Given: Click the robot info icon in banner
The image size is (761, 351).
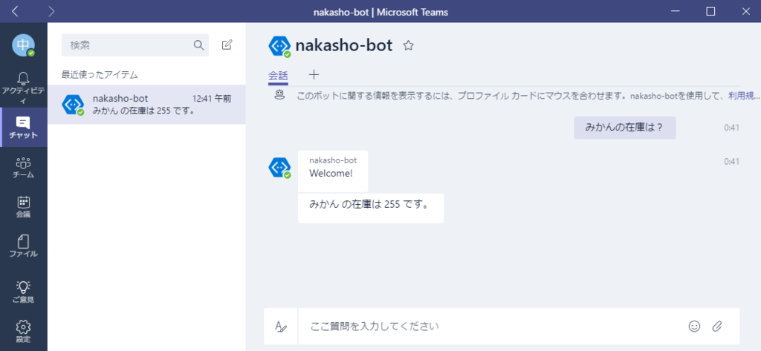Looking at the screenshot, I should (x=279, y=94).
